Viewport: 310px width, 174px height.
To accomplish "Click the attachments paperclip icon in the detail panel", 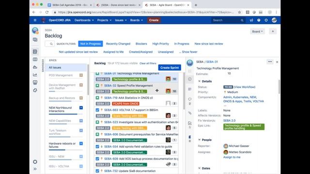I will tap(190, 113).
